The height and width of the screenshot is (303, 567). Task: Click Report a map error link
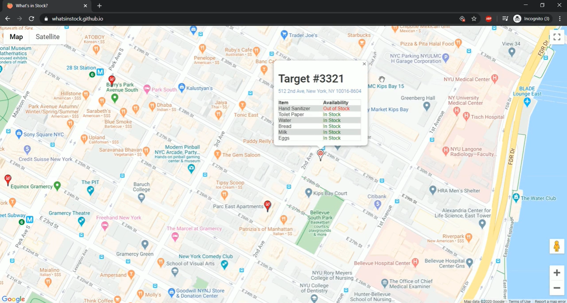[x=550, y=301]
